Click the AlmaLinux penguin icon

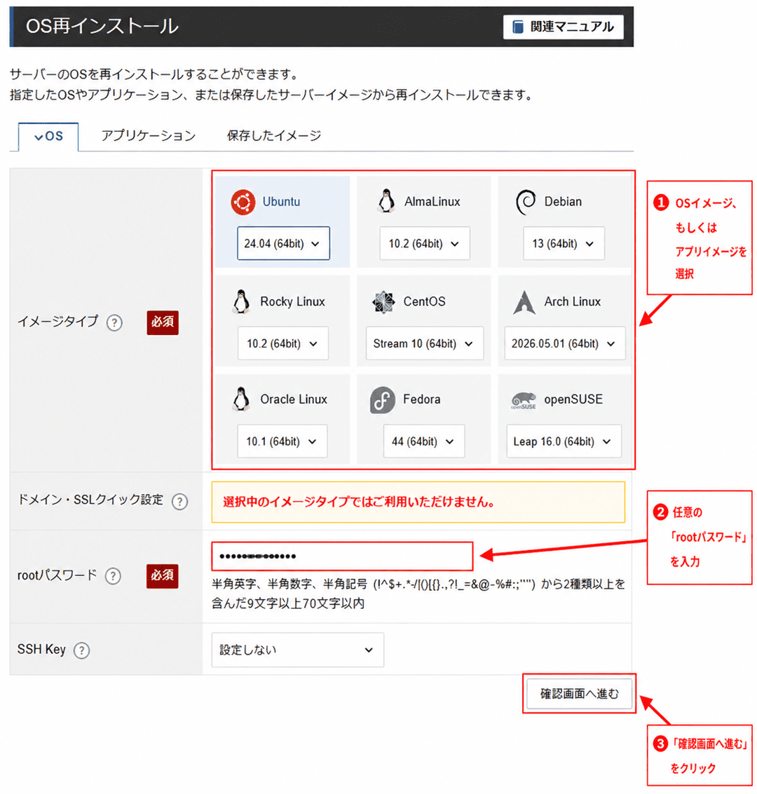[386, 201]
